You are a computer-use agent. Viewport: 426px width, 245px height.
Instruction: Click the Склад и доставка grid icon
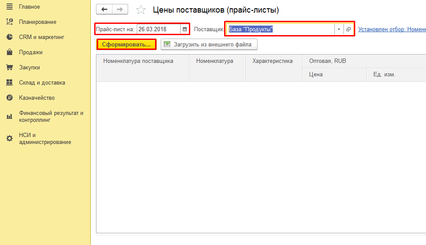click(9, 83)
